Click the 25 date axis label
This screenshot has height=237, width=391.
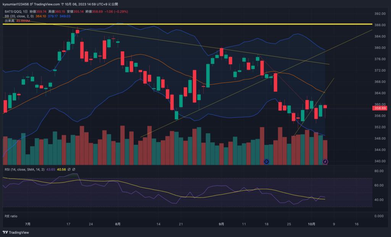289,224
